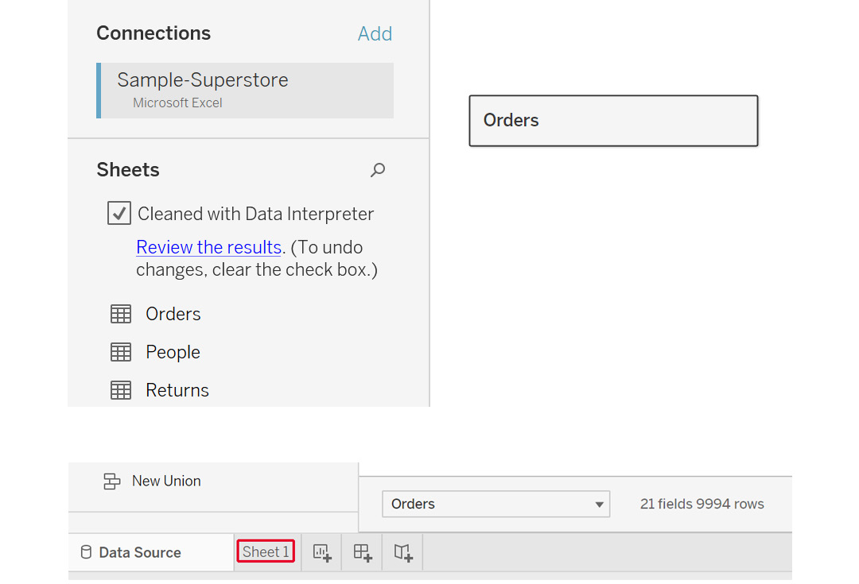Click Add next to Connections
859x584 pixels.
[375, 34]
